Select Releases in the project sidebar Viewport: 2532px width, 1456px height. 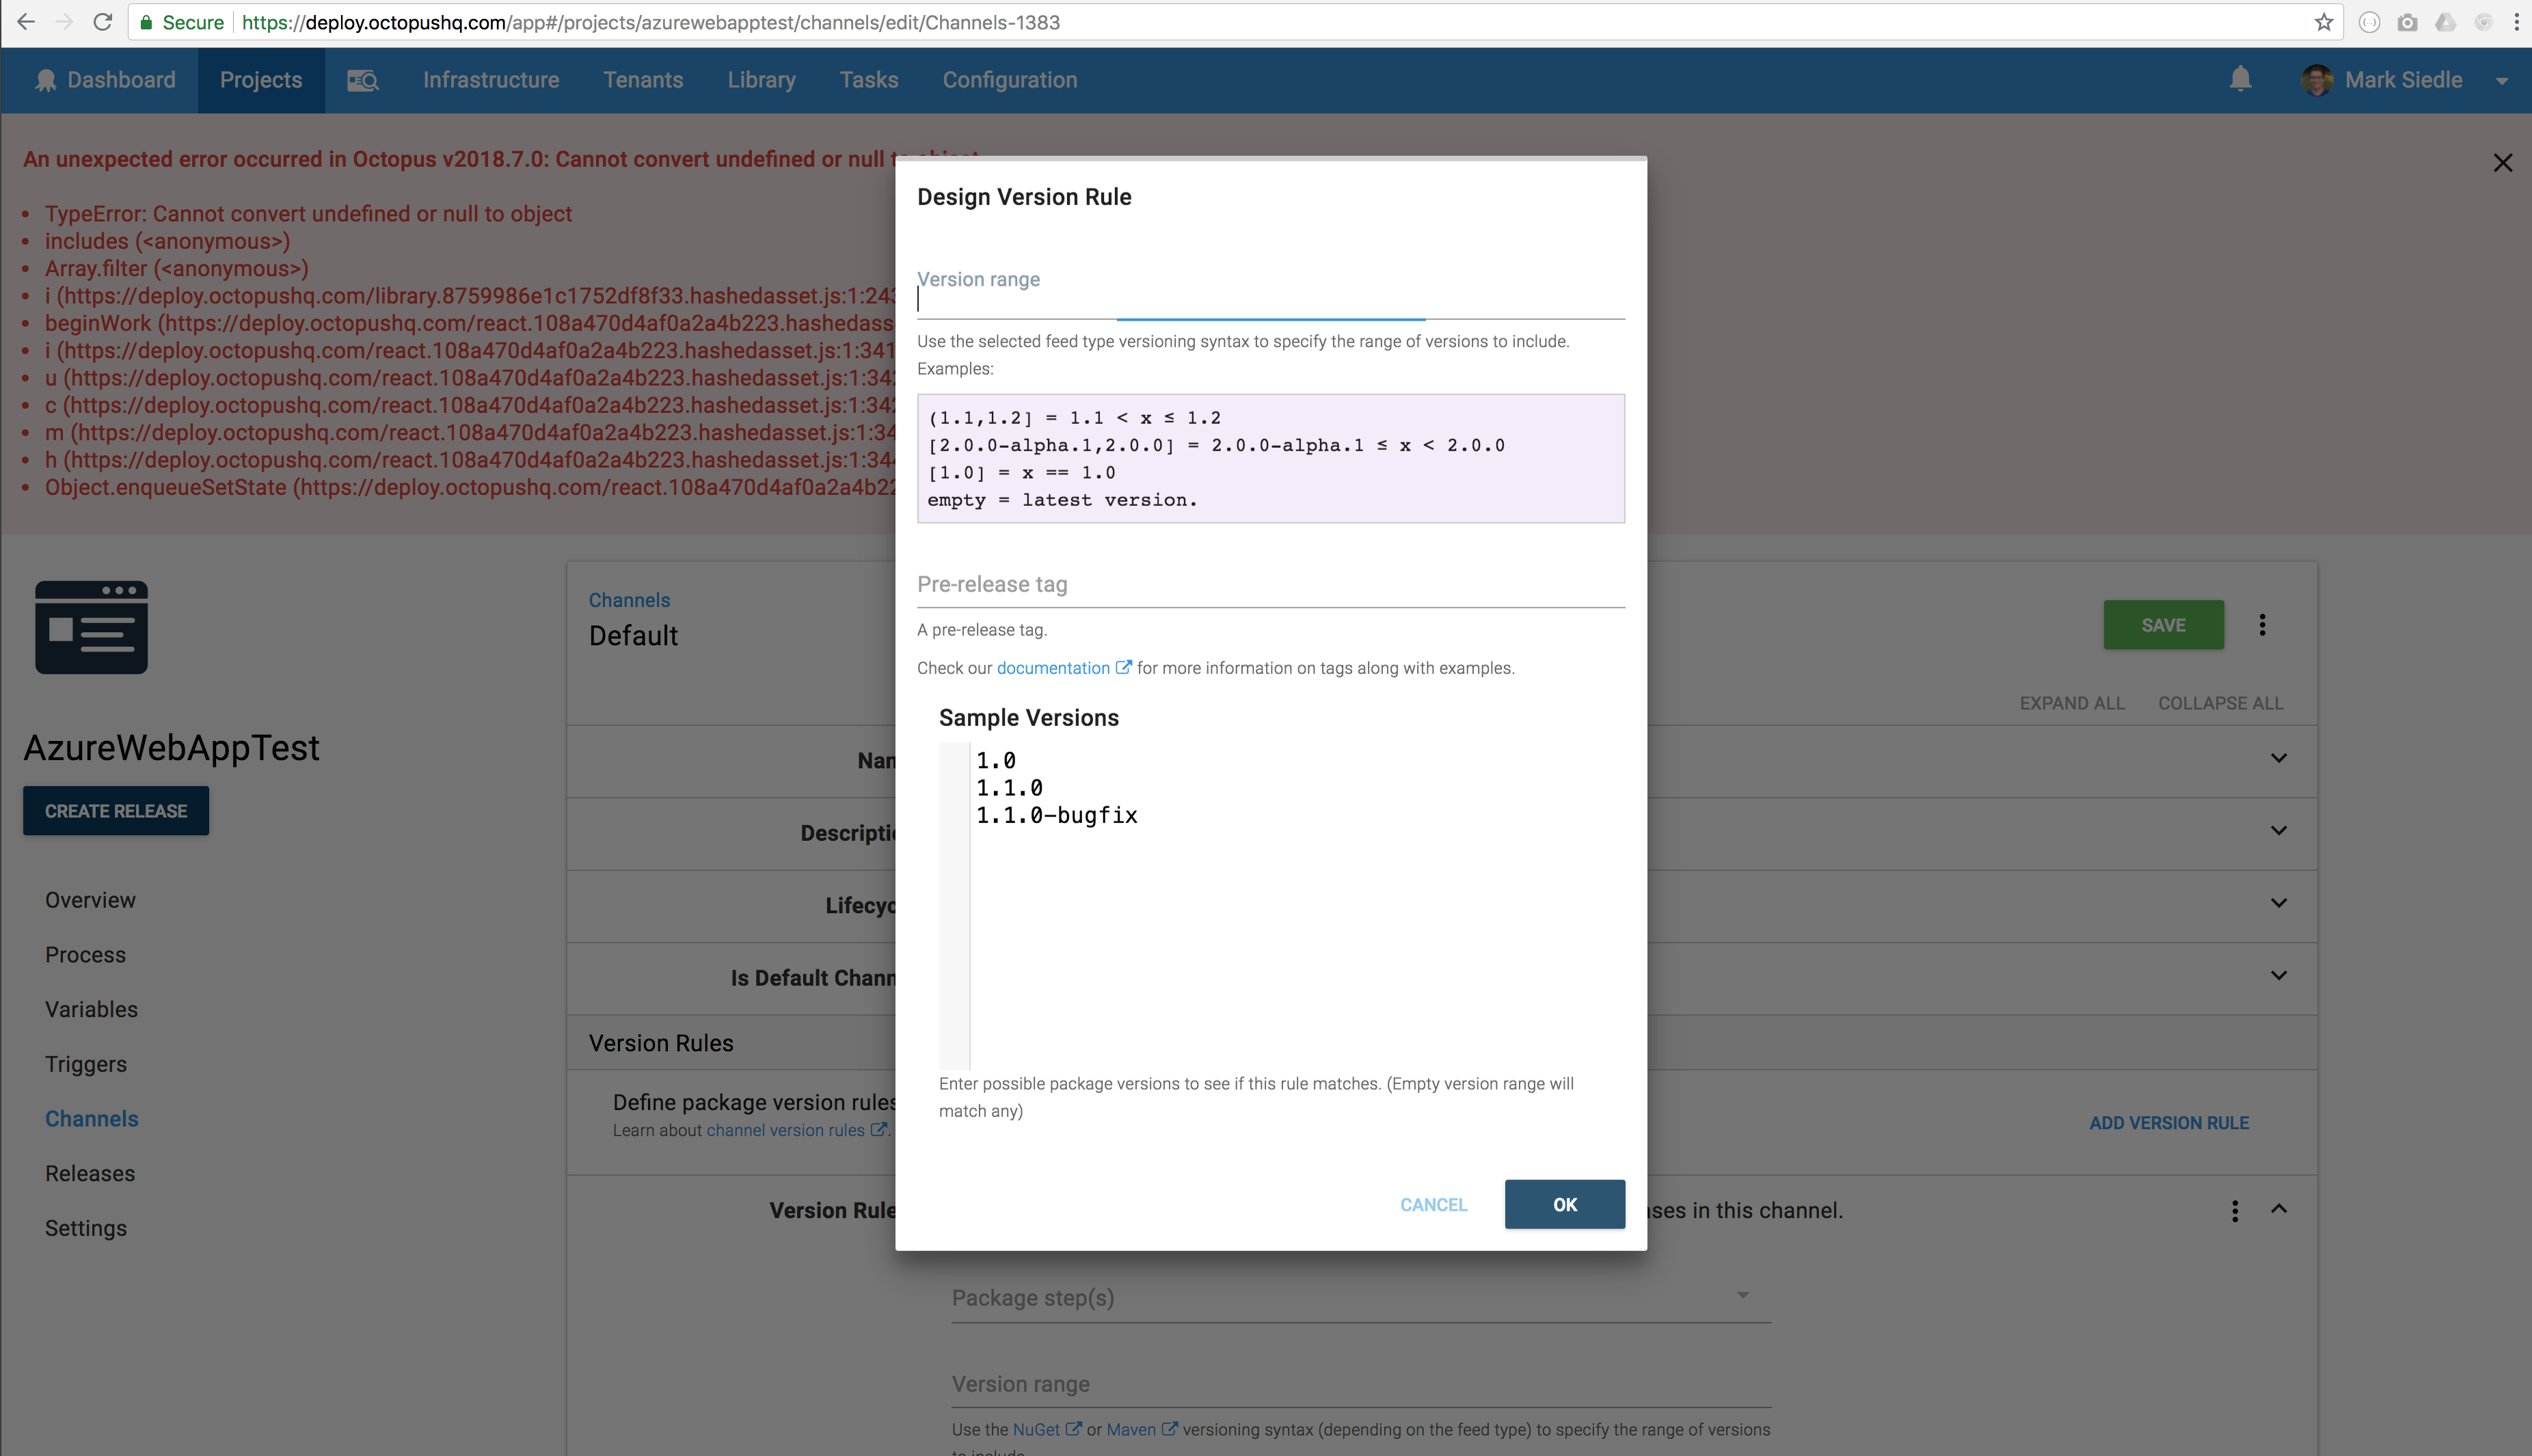pyautogui.click(x=90, y=1173)
